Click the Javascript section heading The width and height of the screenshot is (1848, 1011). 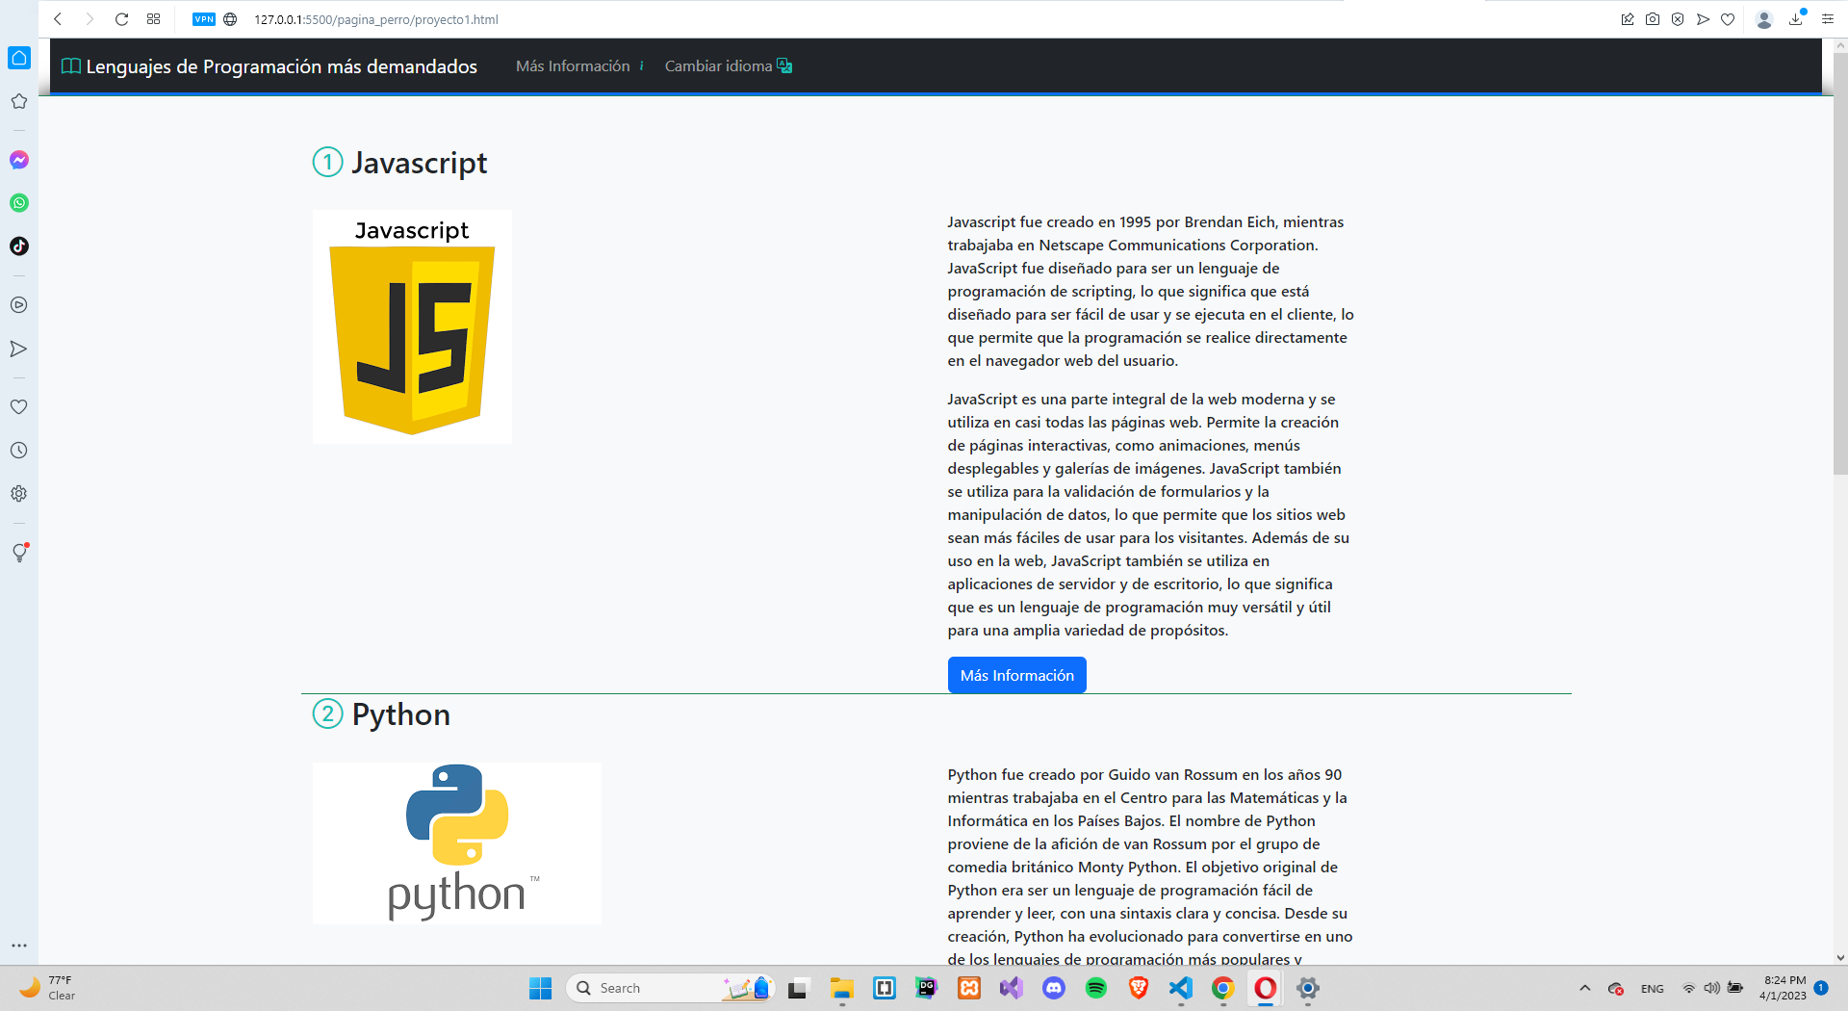point(419,163)
